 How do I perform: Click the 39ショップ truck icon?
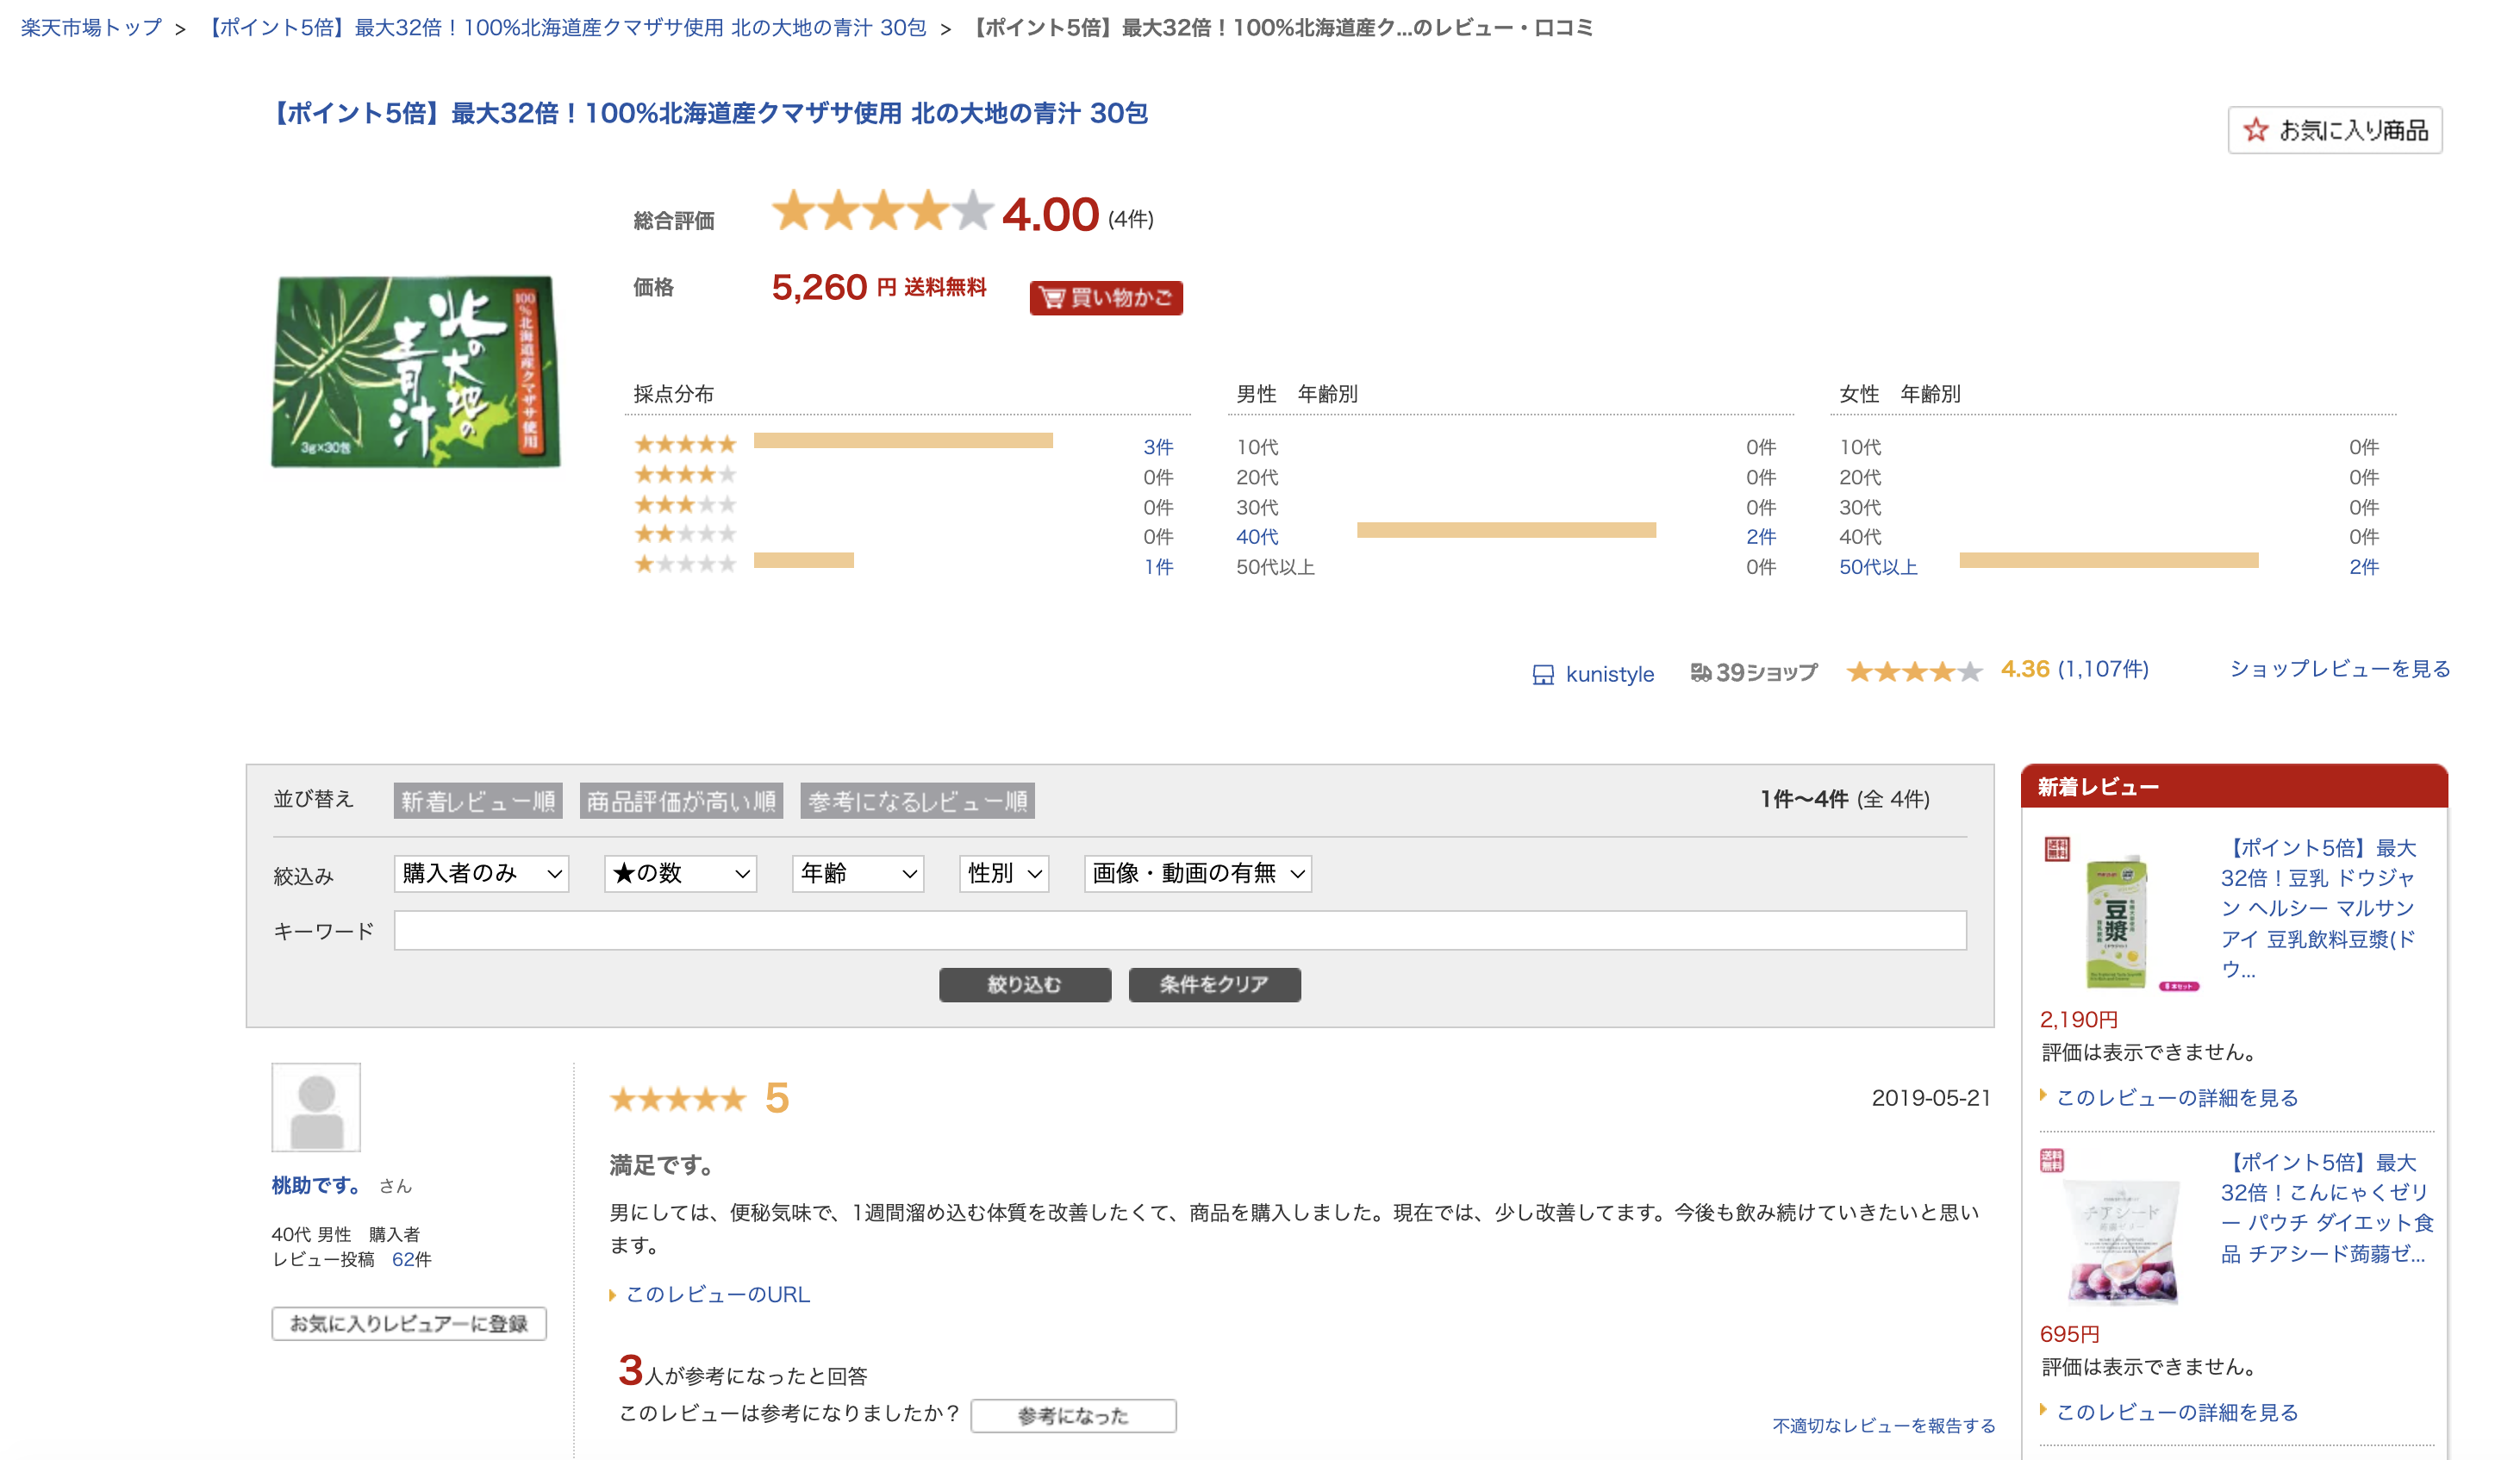pyautogui.click(x=1700, y=672)
